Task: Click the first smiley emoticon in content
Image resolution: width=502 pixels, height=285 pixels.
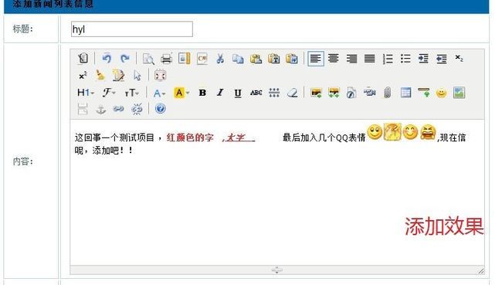Action: coord(375,132)
